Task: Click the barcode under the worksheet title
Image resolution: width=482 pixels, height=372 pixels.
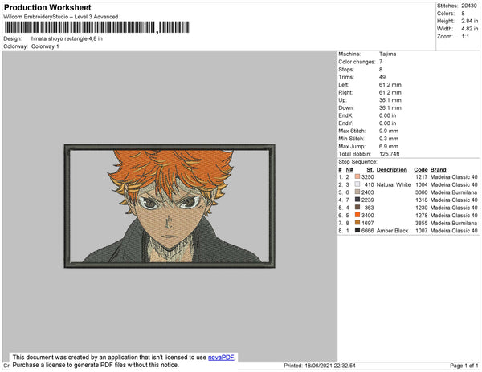Action: tap(97, 27)
